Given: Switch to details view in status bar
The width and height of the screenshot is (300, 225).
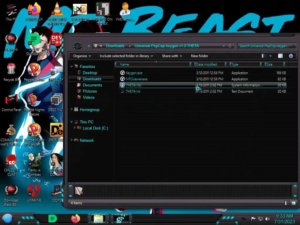Looking at the screenshot, I should coord(287,203).
